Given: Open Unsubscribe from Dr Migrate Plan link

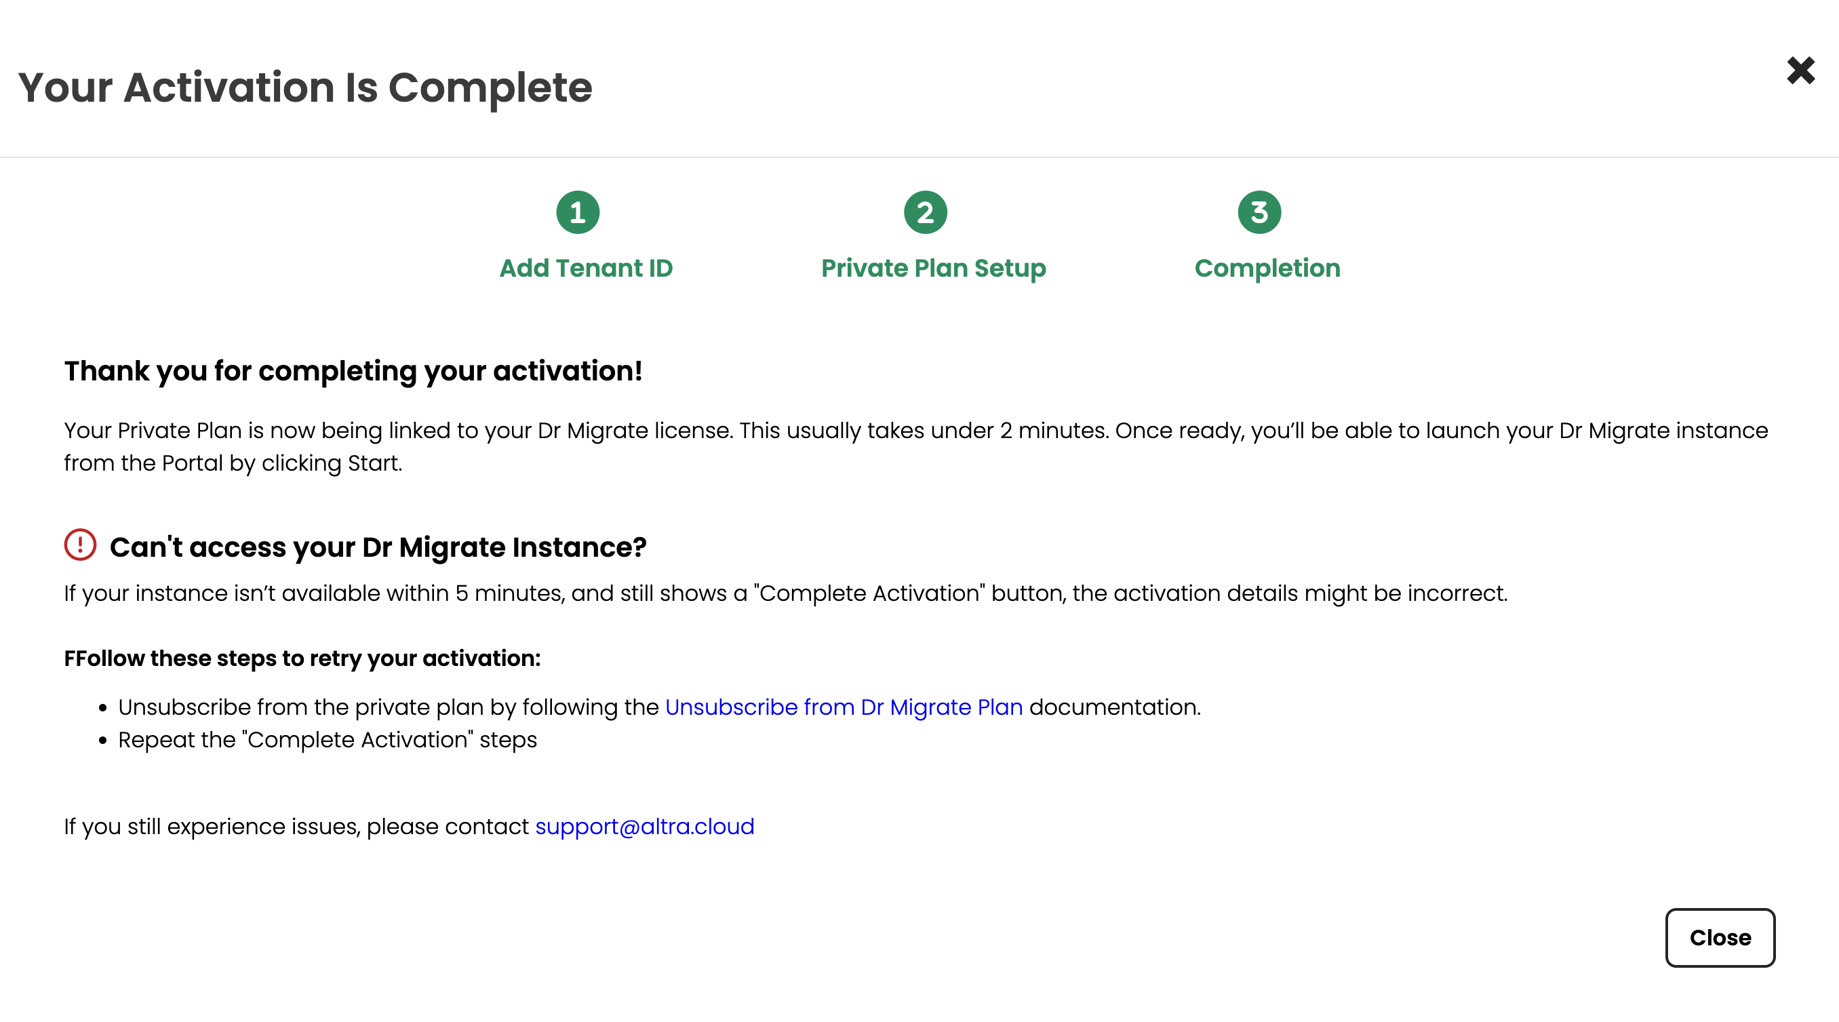Looking at the screenshot, I should click(844, 707).
